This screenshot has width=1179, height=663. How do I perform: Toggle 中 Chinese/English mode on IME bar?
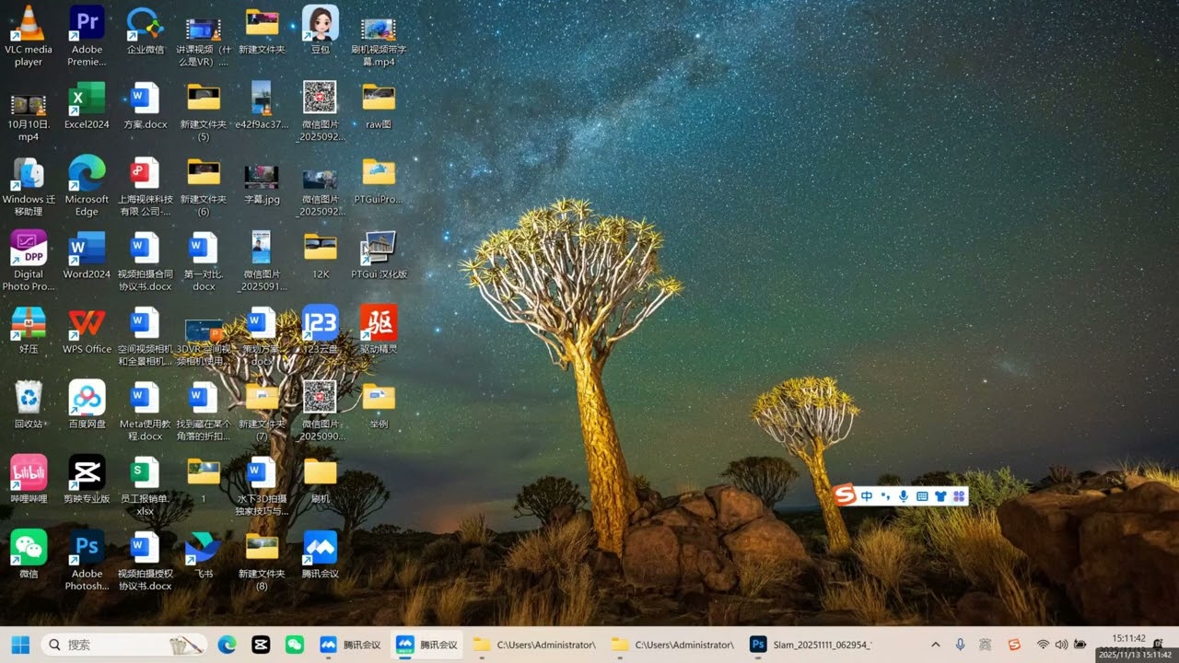pos(867,496)
